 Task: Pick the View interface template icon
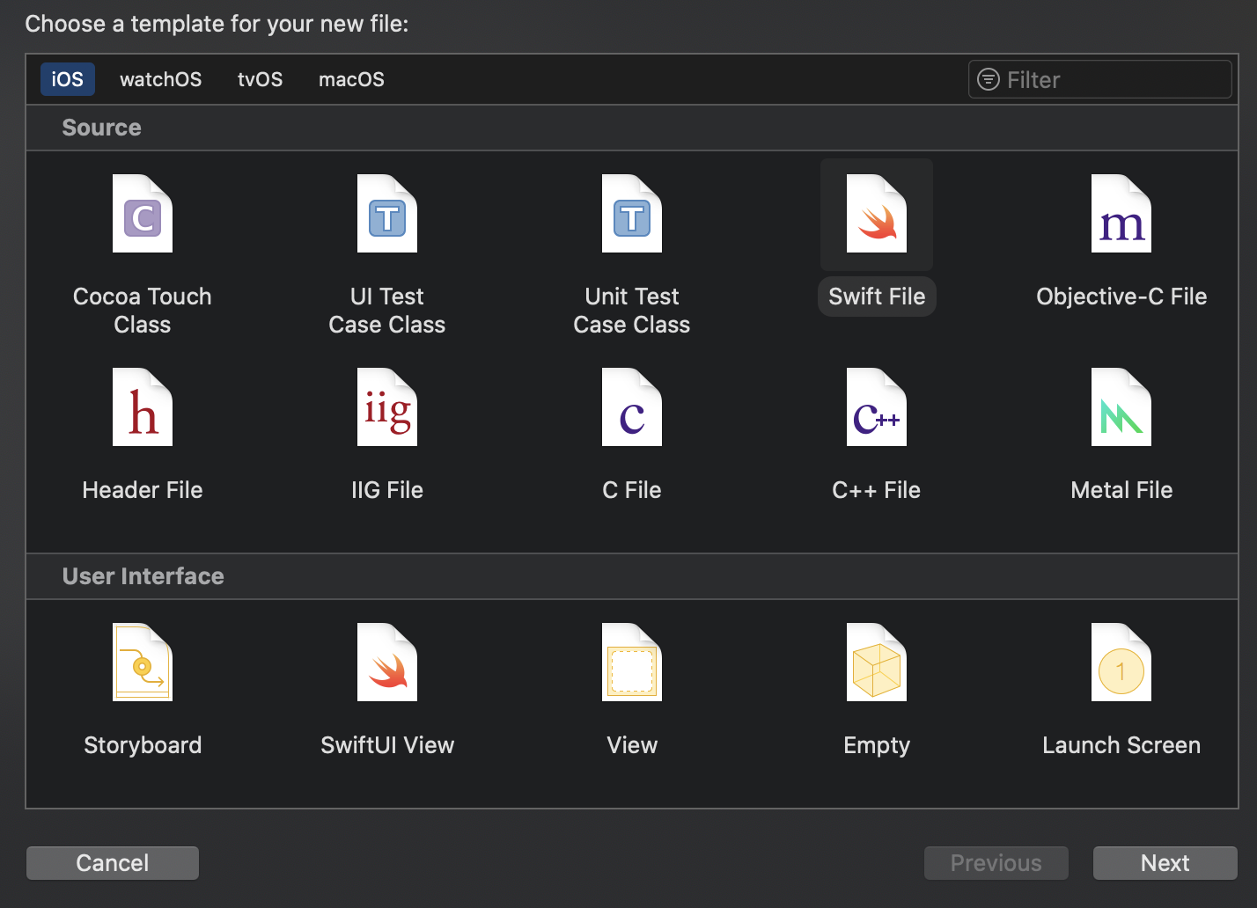632,663
